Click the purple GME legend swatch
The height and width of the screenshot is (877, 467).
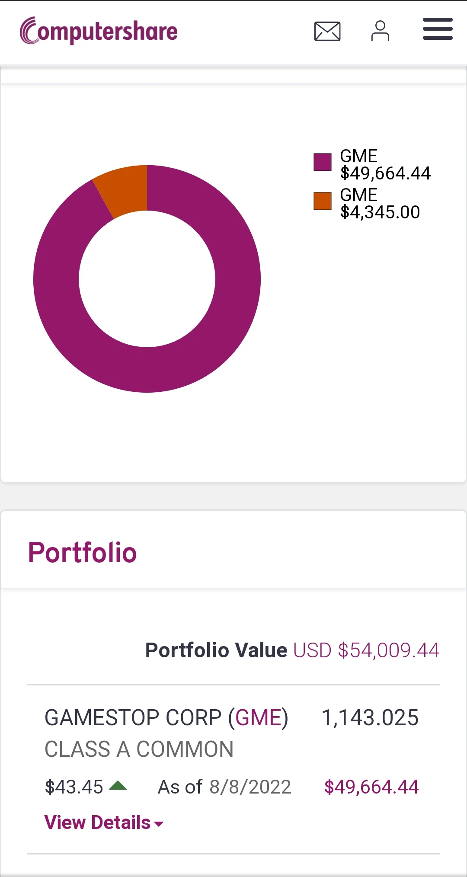[323, 162]
